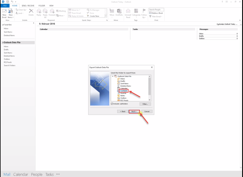243x177 pixels.
Task: Toggle the Include subfolders checkbox
Action: pos(112,104)
